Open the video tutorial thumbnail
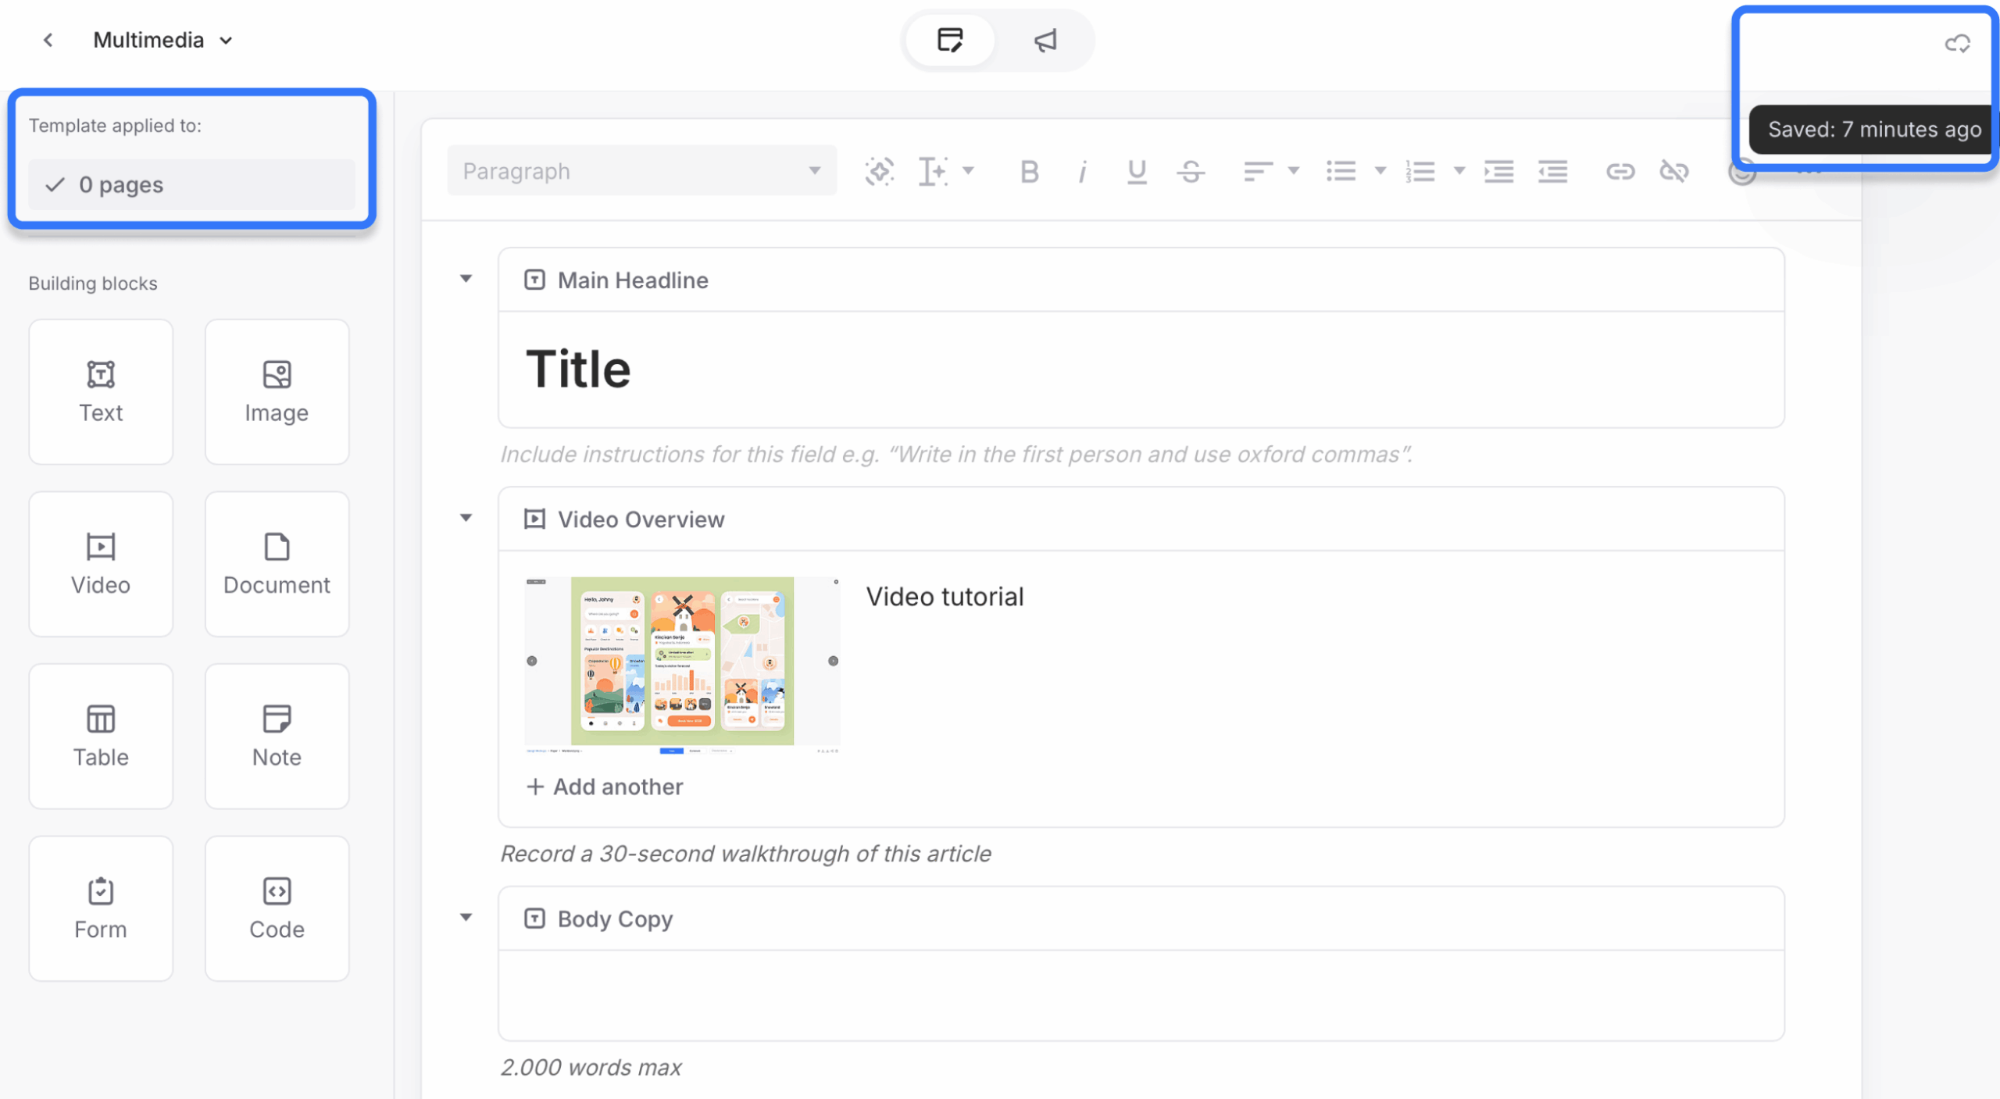Viewport: 2000px width, 1099px height. click(x=682, y=665)
